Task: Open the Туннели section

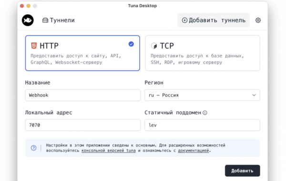Action: click(58, 20)
